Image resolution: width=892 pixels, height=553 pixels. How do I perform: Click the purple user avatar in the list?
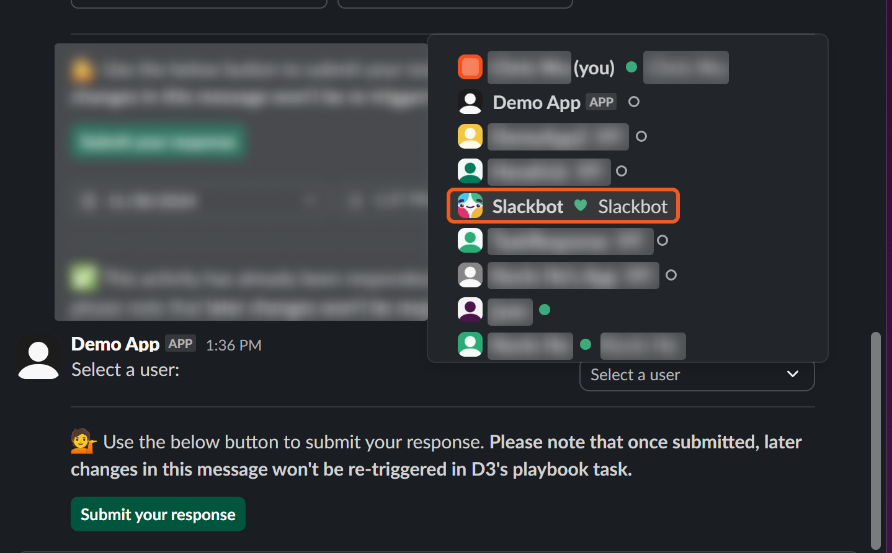(470, 310)
